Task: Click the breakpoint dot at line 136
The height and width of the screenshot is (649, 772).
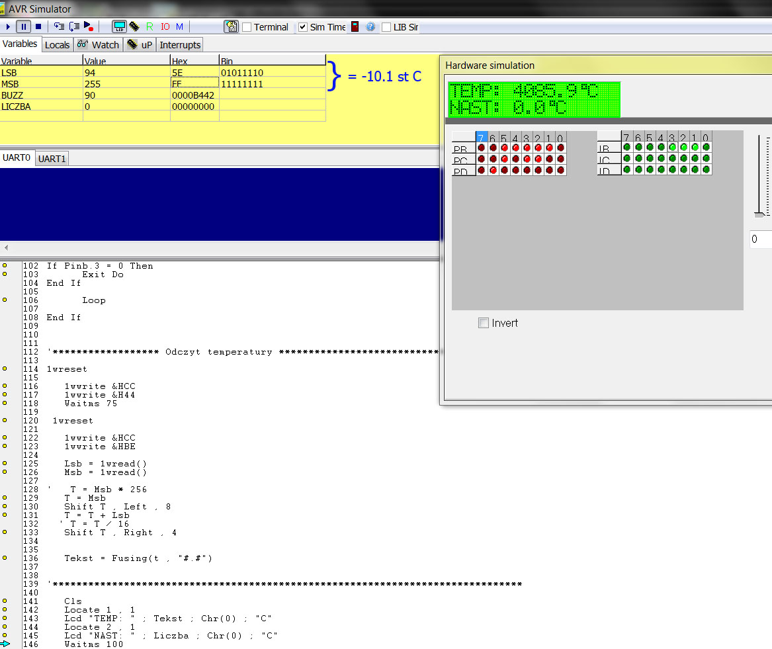Action: pyautogui.click(x=5, y=558)
